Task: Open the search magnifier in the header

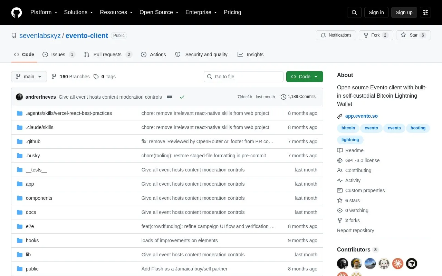Action: pos(354,12)
